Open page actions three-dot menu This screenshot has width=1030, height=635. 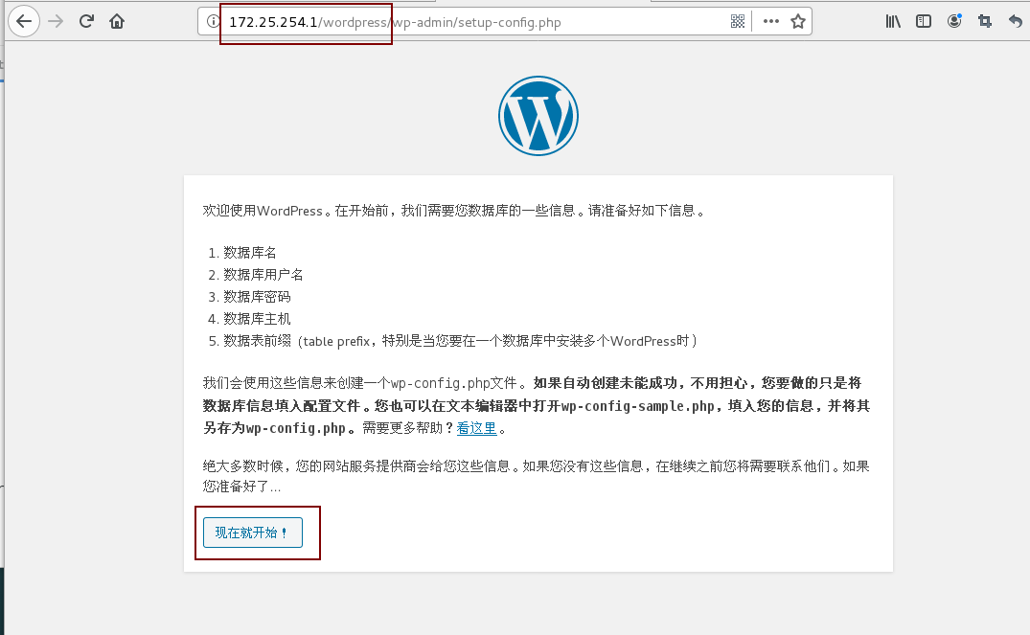pos(771,22)
